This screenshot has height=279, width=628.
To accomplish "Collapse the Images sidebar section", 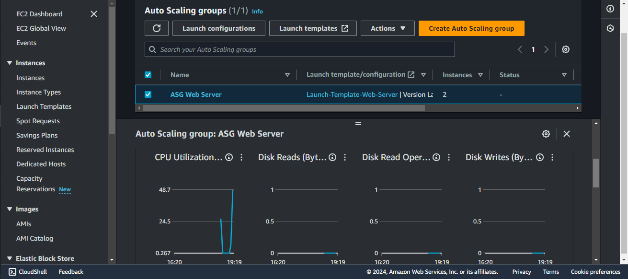I will (x=10, y=209).
